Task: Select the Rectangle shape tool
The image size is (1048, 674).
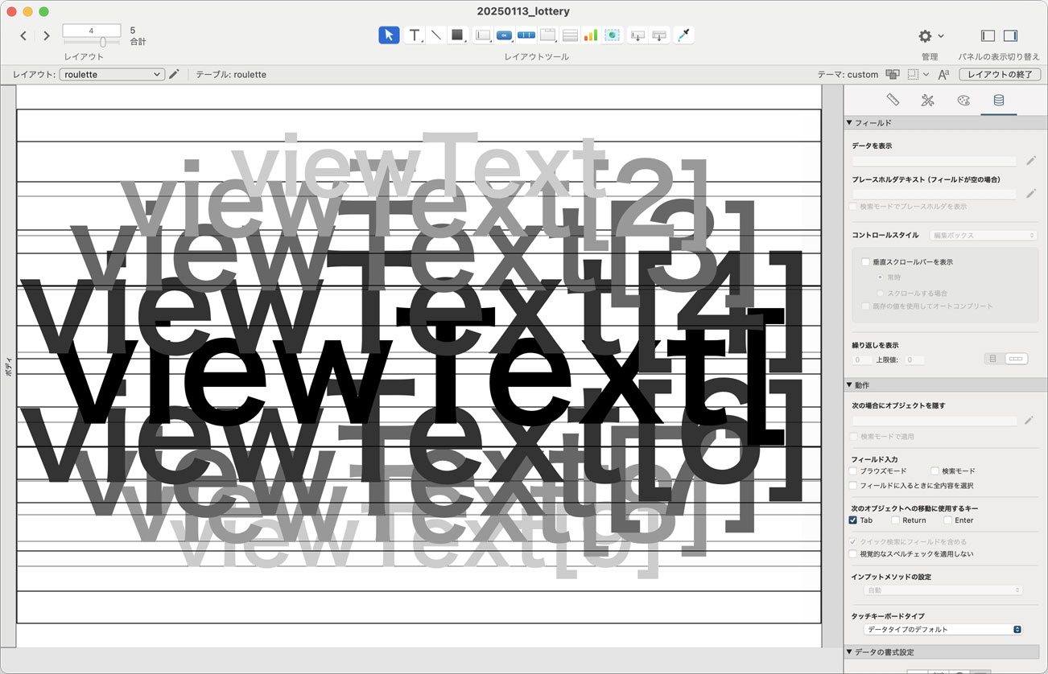Action: coord(457,35)
